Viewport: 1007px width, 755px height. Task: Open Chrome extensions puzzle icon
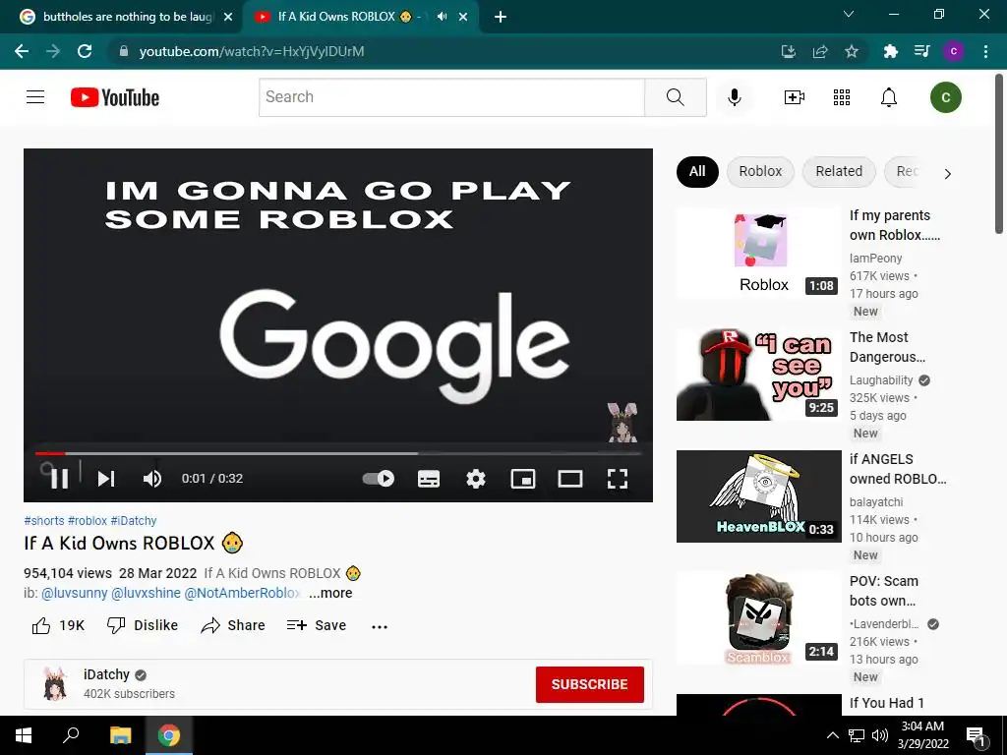[x=891, y=51]
